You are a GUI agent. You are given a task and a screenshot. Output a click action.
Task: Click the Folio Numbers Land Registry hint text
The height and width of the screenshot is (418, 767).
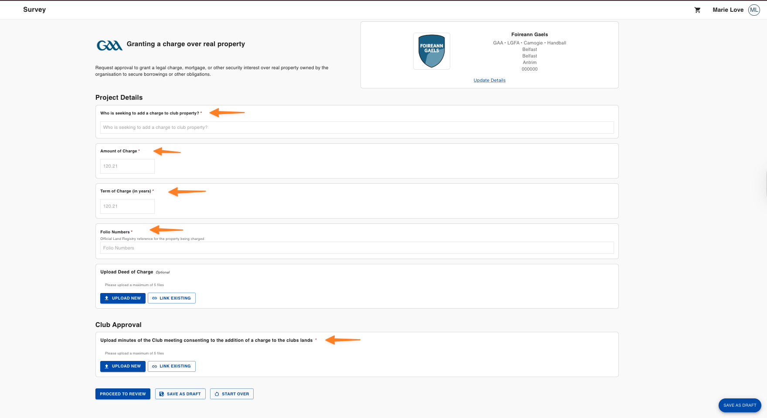tap(152, 239)
